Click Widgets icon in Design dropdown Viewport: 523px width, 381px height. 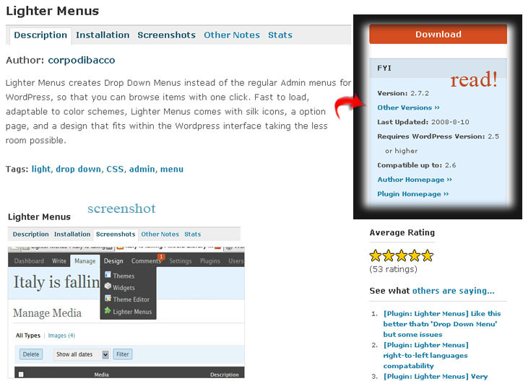[x=108, y=286]
